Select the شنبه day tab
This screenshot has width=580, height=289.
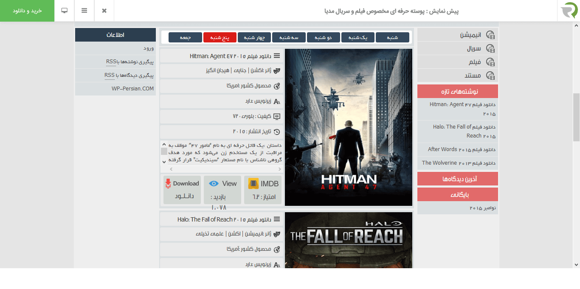coord(392,37)
